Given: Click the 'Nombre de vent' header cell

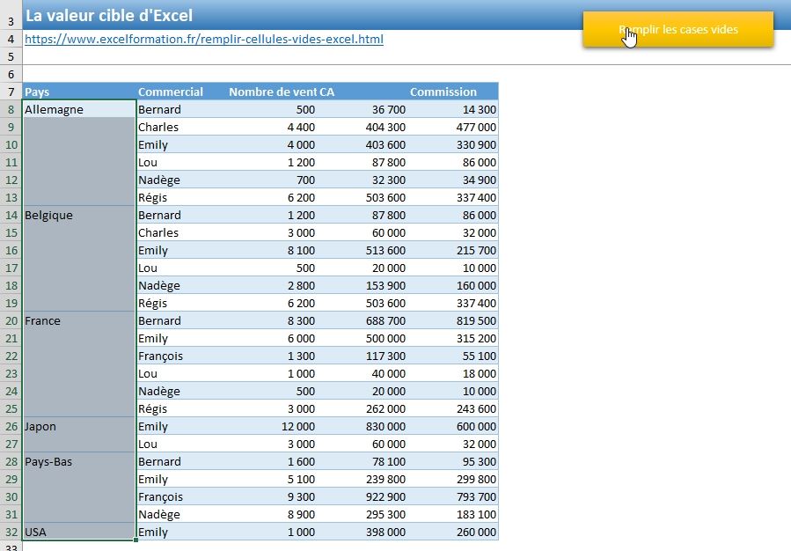Looking at the screenshot, I should tap(271, 92).
